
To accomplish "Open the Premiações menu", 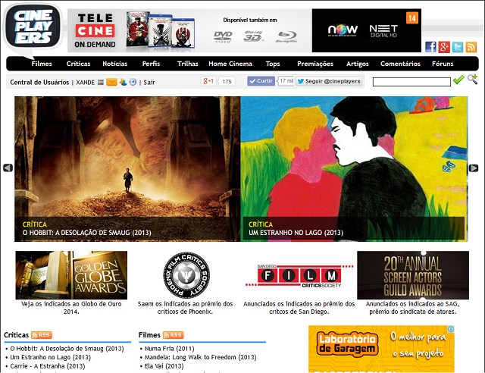I will point(315,64).
